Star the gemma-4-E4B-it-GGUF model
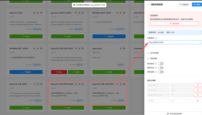This screenshot has height=115, width=202. point(76,13)
